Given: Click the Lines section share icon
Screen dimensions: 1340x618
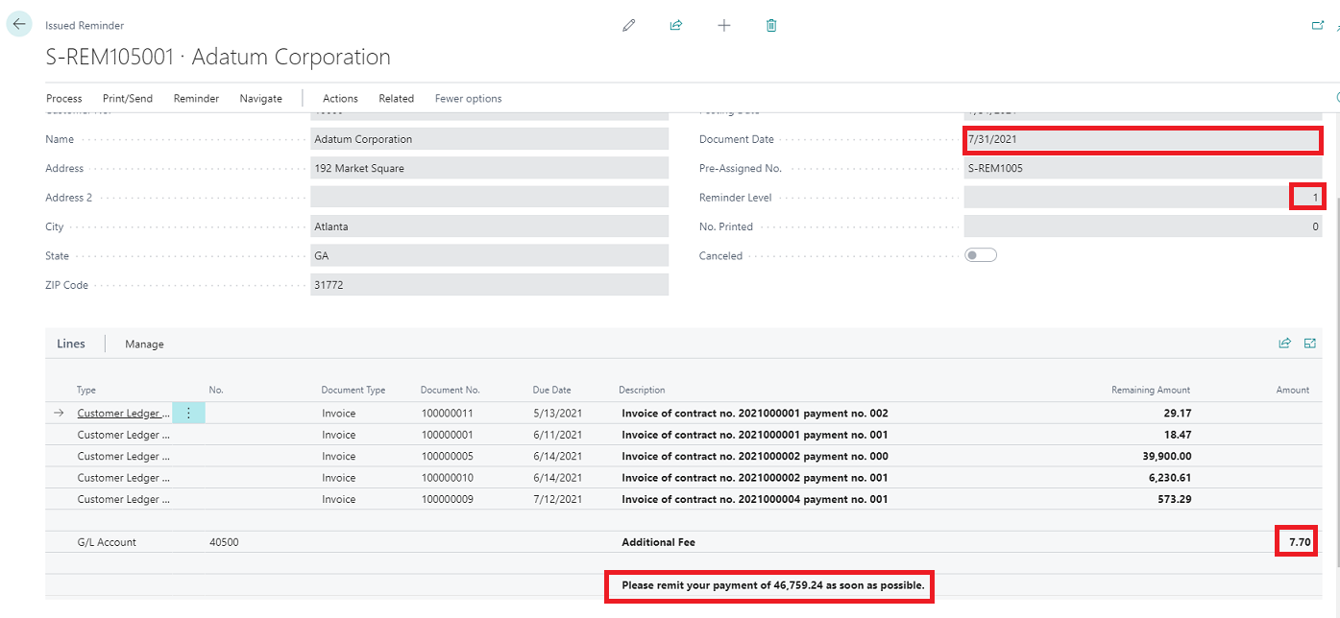Looking at the screenshot, I should 1284,344.
